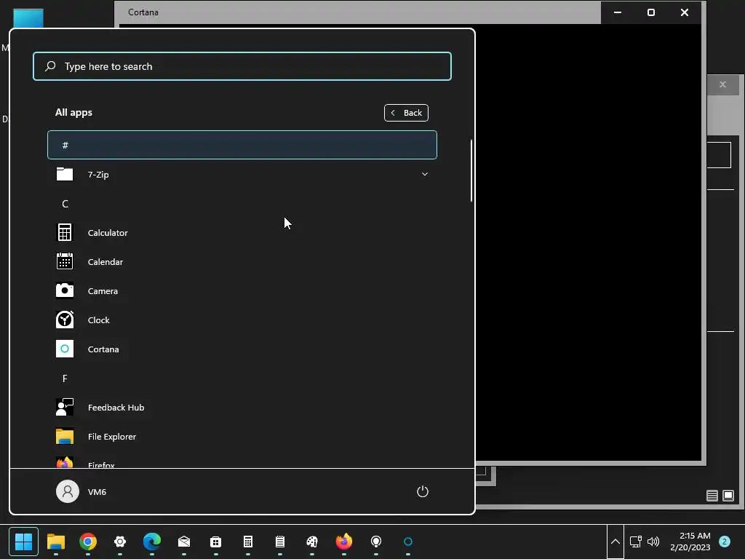Open File Explorer from the taskbar
The height and width of the screenshot is (559, 745).
click(x=55, y=542)
